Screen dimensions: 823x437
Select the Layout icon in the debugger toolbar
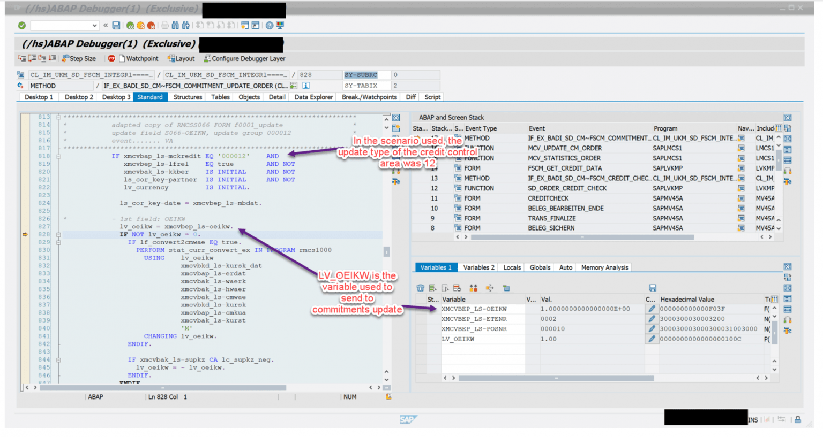point(173,58)
